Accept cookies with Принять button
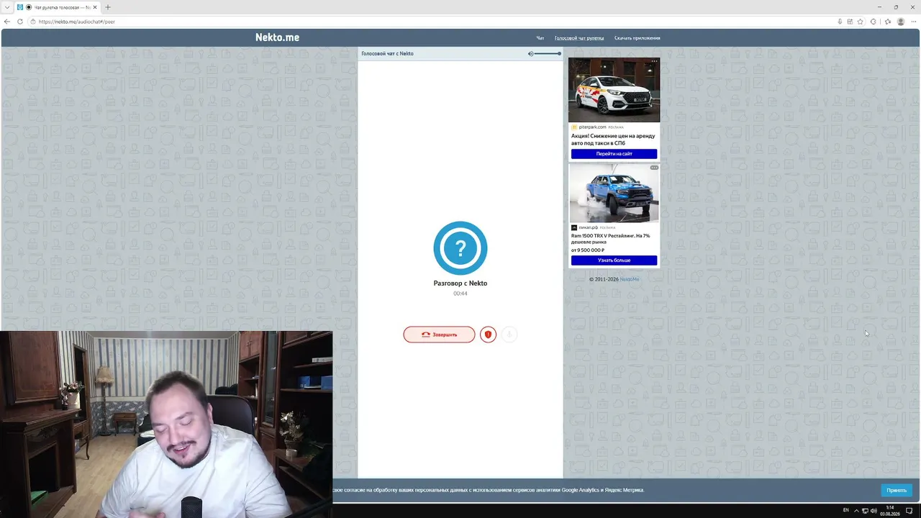 click(x=897, y=490)
